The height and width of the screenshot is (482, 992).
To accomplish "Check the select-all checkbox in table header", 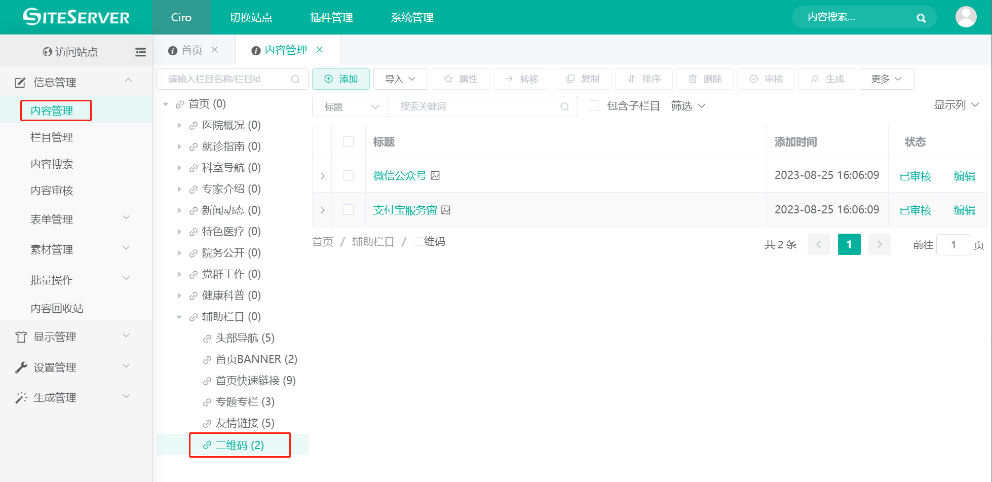I will pos(349,142).
